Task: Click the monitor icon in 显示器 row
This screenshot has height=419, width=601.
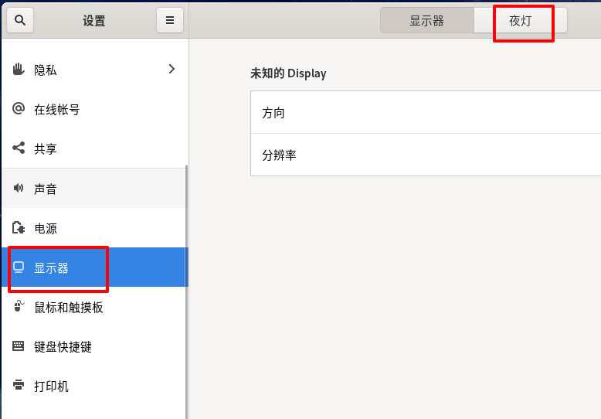Action: pos(19,267)
